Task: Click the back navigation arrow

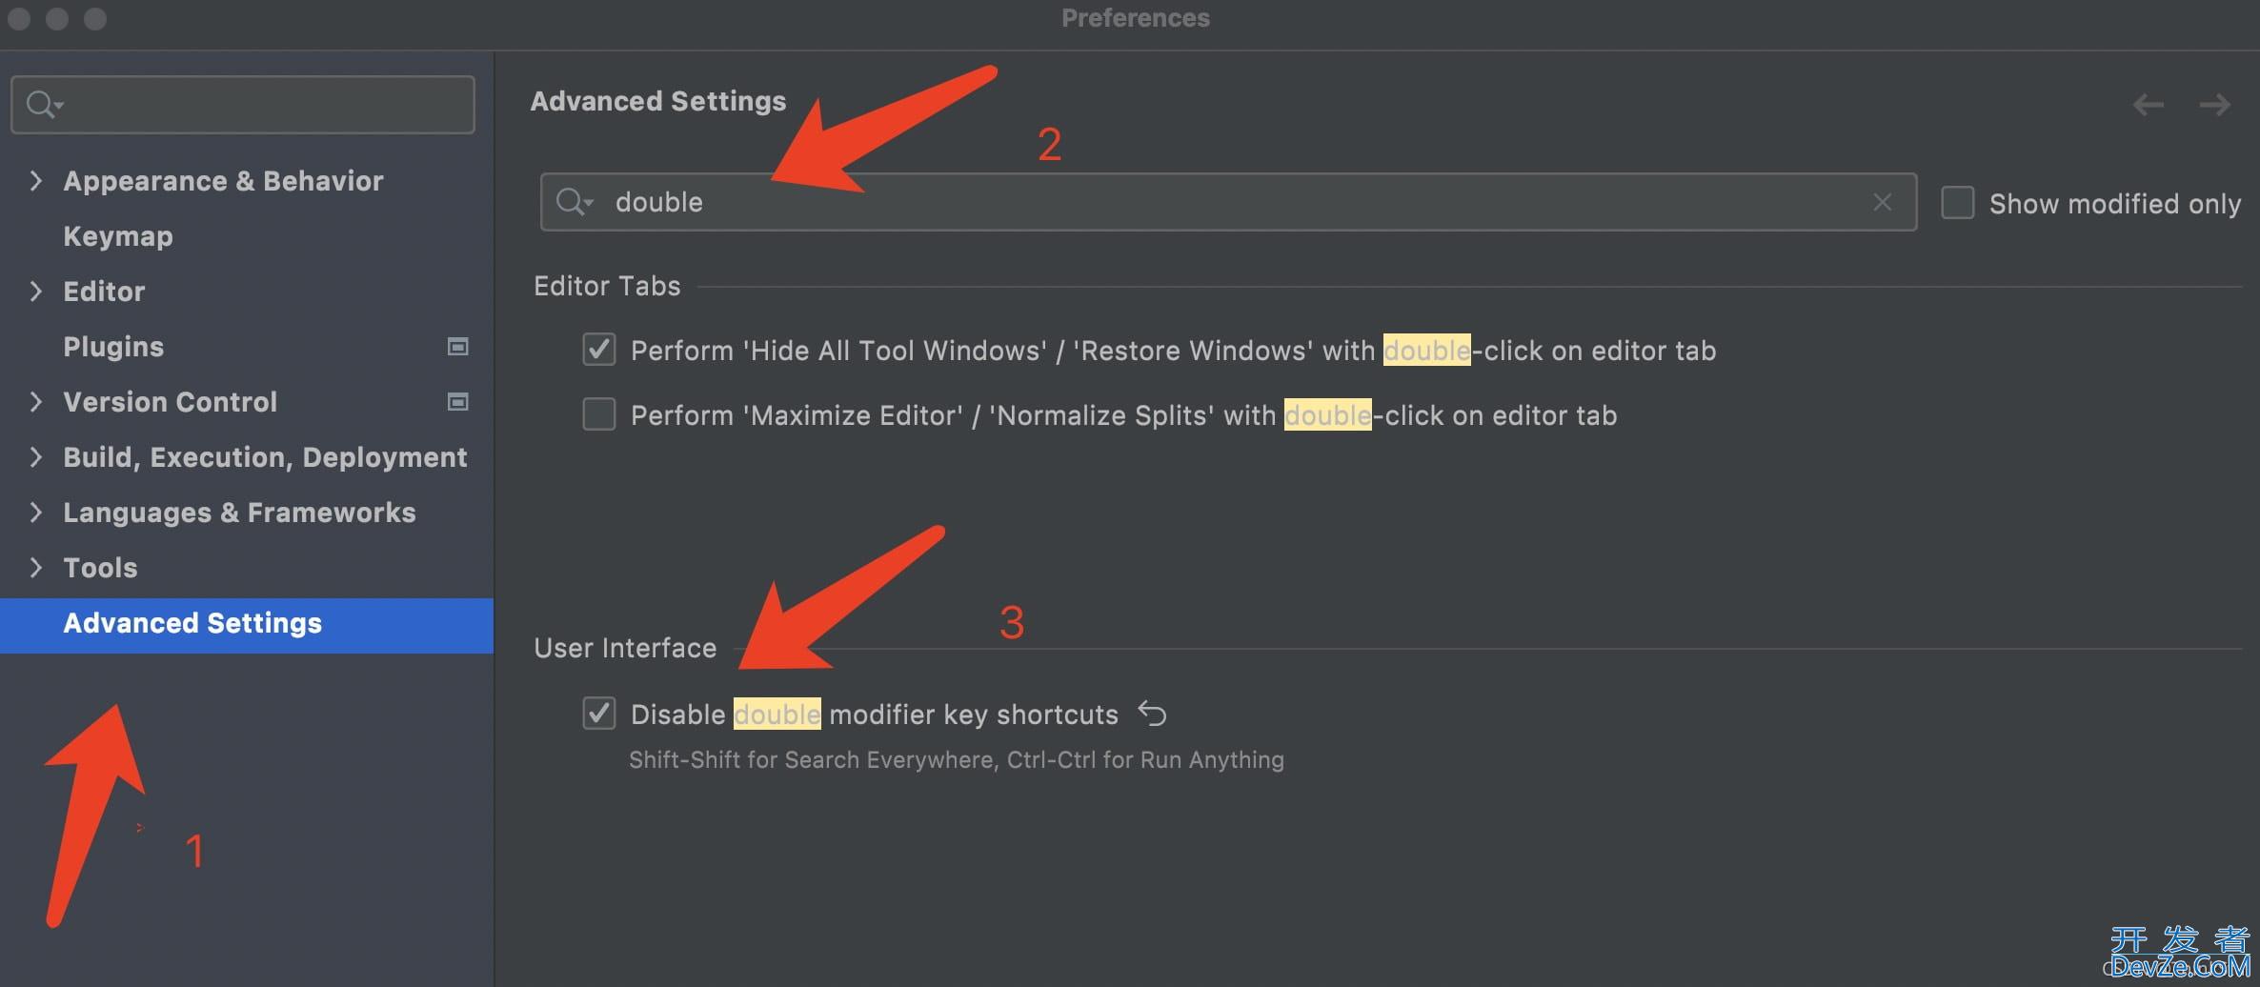Action: pyautogui.click(x=2148, y=104)
